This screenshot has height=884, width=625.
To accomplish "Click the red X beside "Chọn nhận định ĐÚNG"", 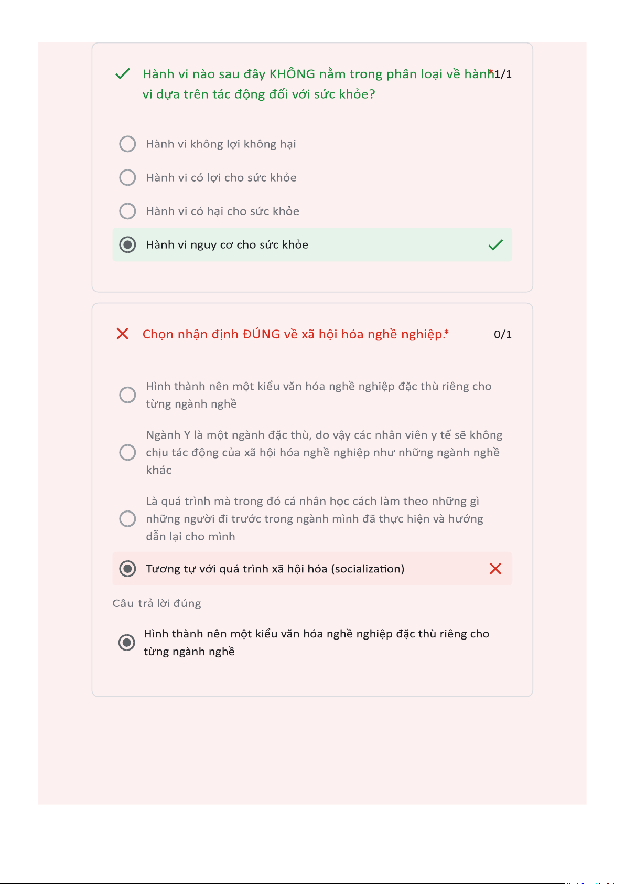I will click(123, 334).
